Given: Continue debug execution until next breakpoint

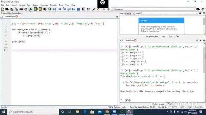Looking at the screenshot, I should click(74, 9).
